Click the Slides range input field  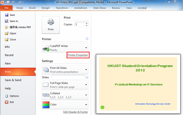coord(68,77)
